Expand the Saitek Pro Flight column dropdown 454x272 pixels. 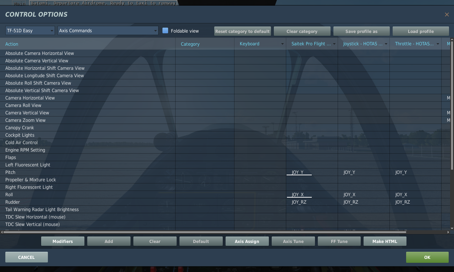pyautogui.click(x=334, y=44)
